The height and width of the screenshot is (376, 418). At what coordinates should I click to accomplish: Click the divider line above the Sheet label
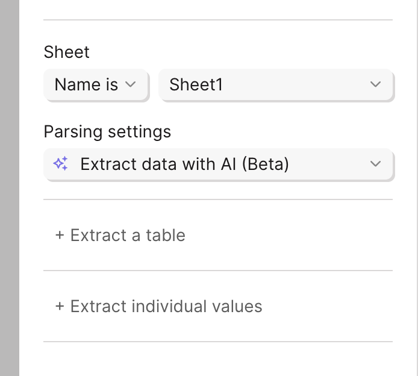coord(218,20)
